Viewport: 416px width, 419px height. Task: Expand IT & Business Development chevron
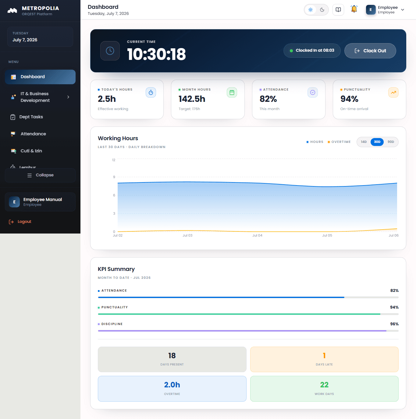pos(68,97)
